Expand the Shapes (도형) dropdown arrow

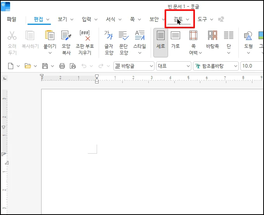248,53
